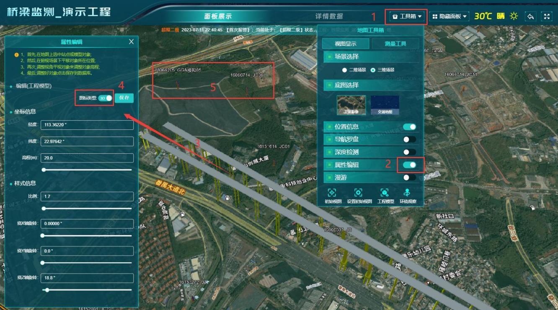Choose the 交通地图 basemap thumbnail
This screenshot has height=310, width=558.
click(385, 105)
